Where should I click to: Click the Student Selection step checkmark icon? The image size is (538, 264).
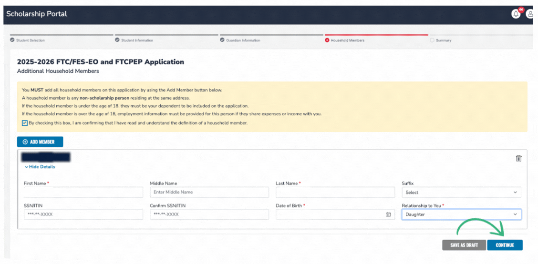tap(12, 40)
